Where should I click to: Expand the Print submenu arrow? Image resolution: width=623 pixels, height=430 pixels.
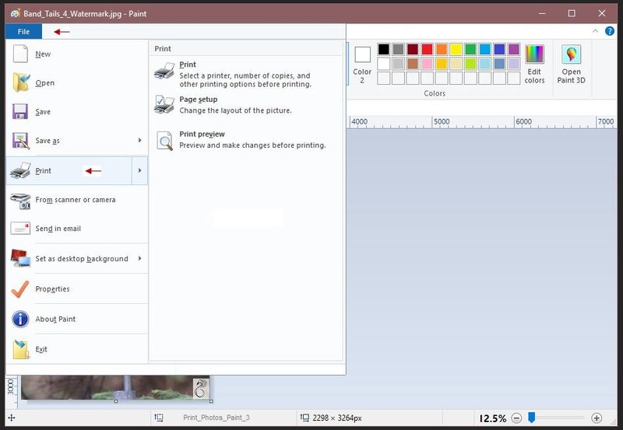pos(139,170)
